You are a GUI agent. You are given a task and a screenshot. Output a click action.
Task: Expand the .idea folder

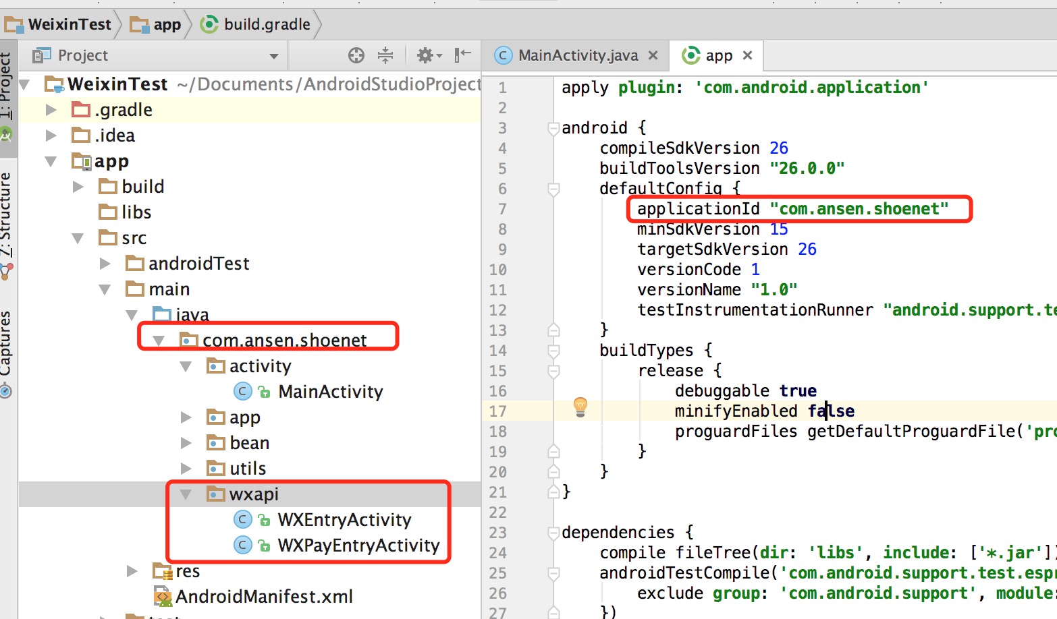[x=51, y=136]
